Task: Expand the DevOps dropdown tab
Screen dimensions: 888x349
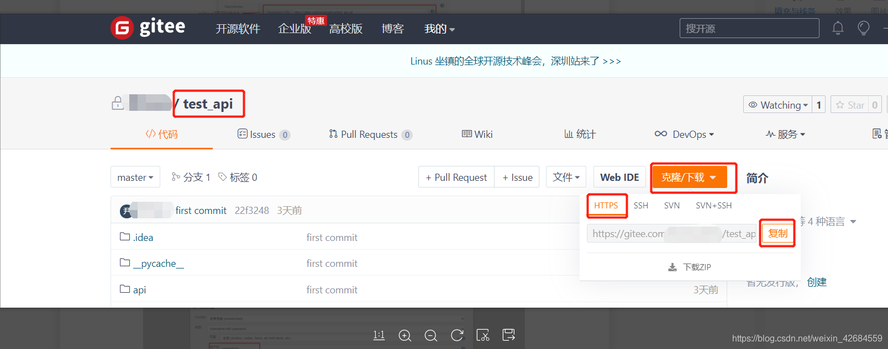Action: point(684,134)
